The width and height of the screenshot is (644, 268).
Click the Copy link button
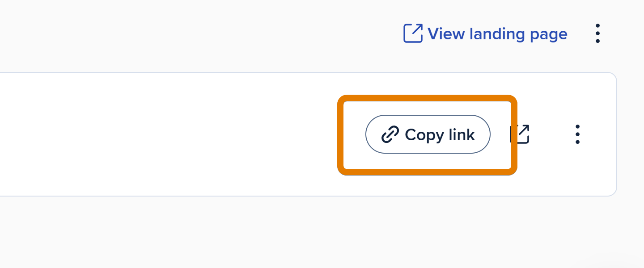point(428,134)
